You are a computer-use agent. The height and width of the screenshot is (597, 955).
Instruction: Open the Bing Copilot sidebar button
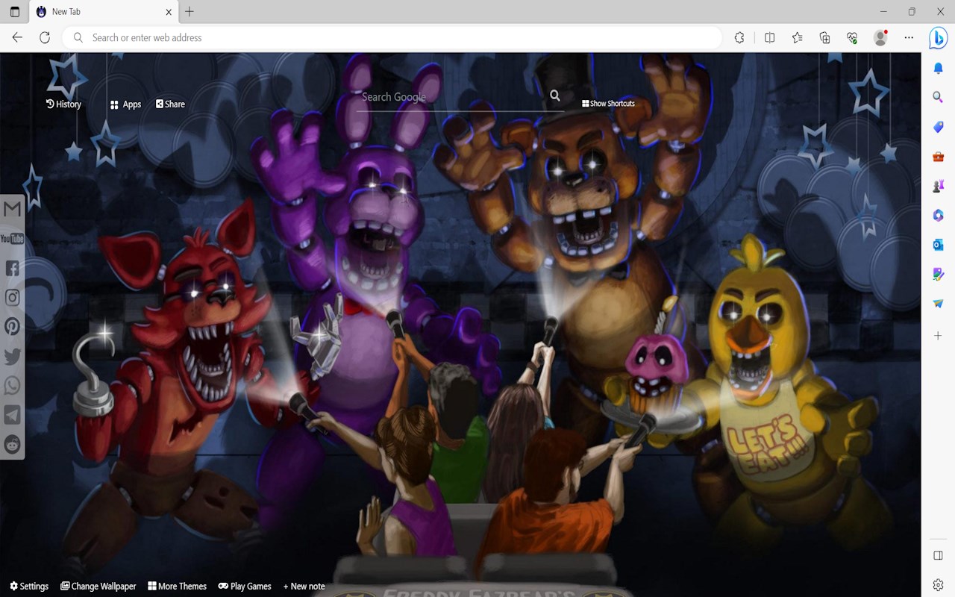point(939,37)
